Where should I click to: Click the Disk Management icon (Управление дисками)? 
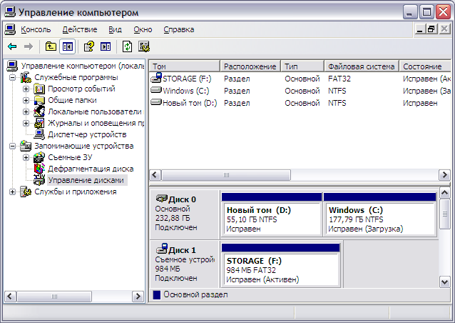[39, 180]
